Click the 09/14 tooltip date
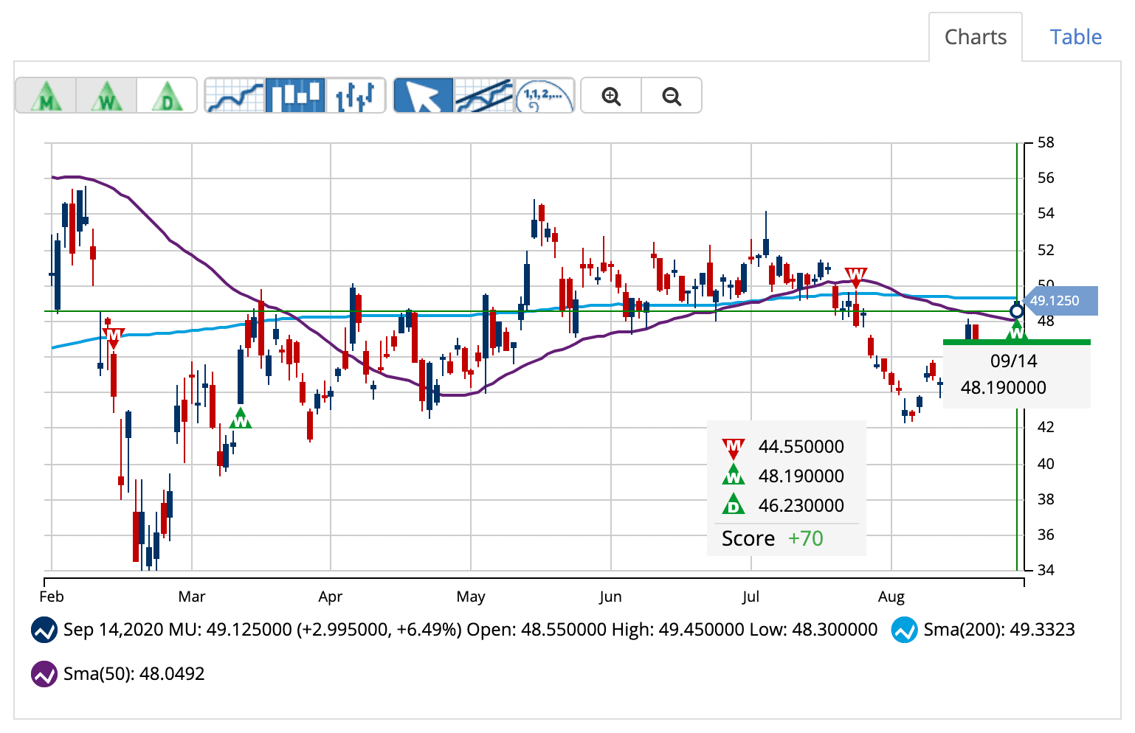 [1013, 361]
